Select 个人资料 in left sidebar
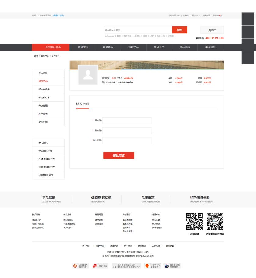Viewport: 256px width, 278px height. [x=48, y=73]
